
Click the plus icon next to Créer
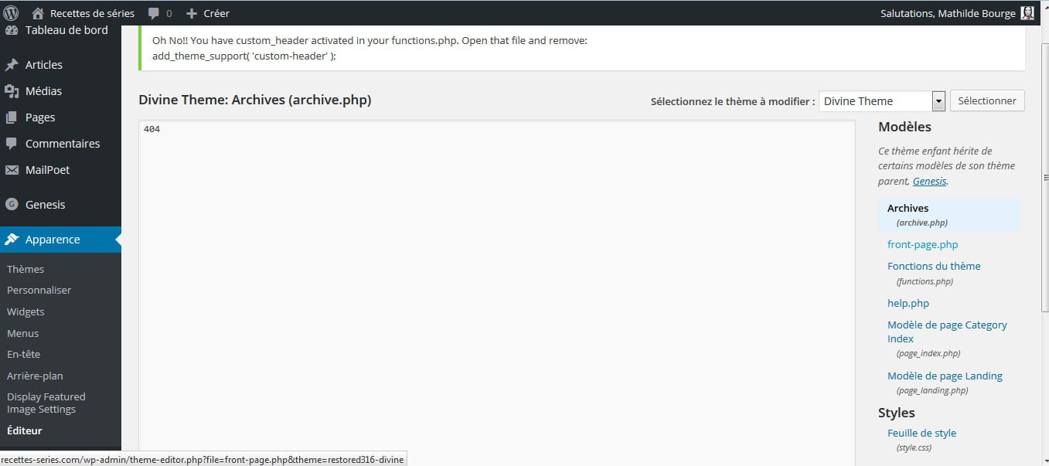(x=192, y=13)
